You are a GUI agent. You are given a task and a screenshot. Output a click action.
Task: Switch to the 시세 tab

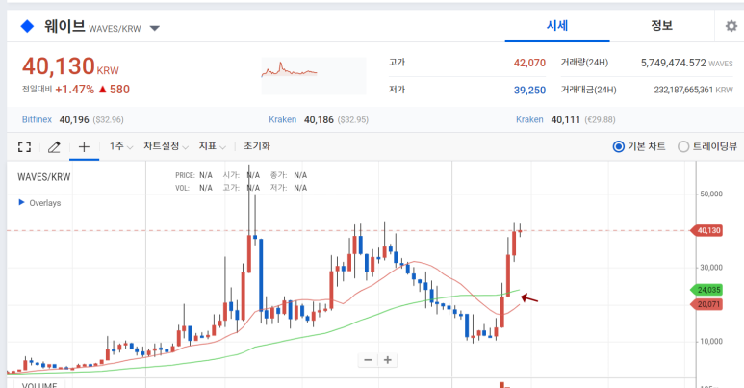coord(557,26)
